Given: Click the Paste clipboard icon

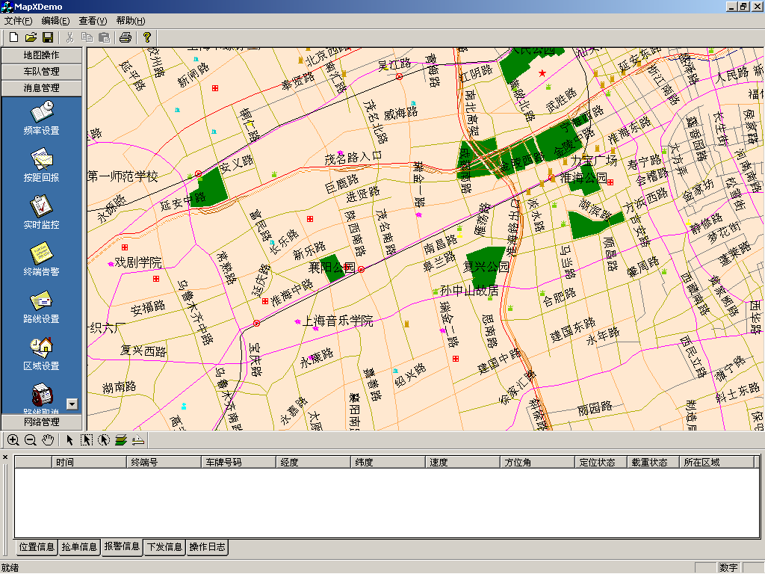Looking at the screenshot, I should click(104, 37).
